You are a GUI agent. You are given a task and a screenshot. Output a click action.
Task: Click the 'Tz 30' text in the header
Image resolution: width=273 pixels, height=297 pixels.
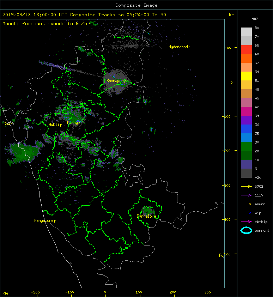point(159,15)
